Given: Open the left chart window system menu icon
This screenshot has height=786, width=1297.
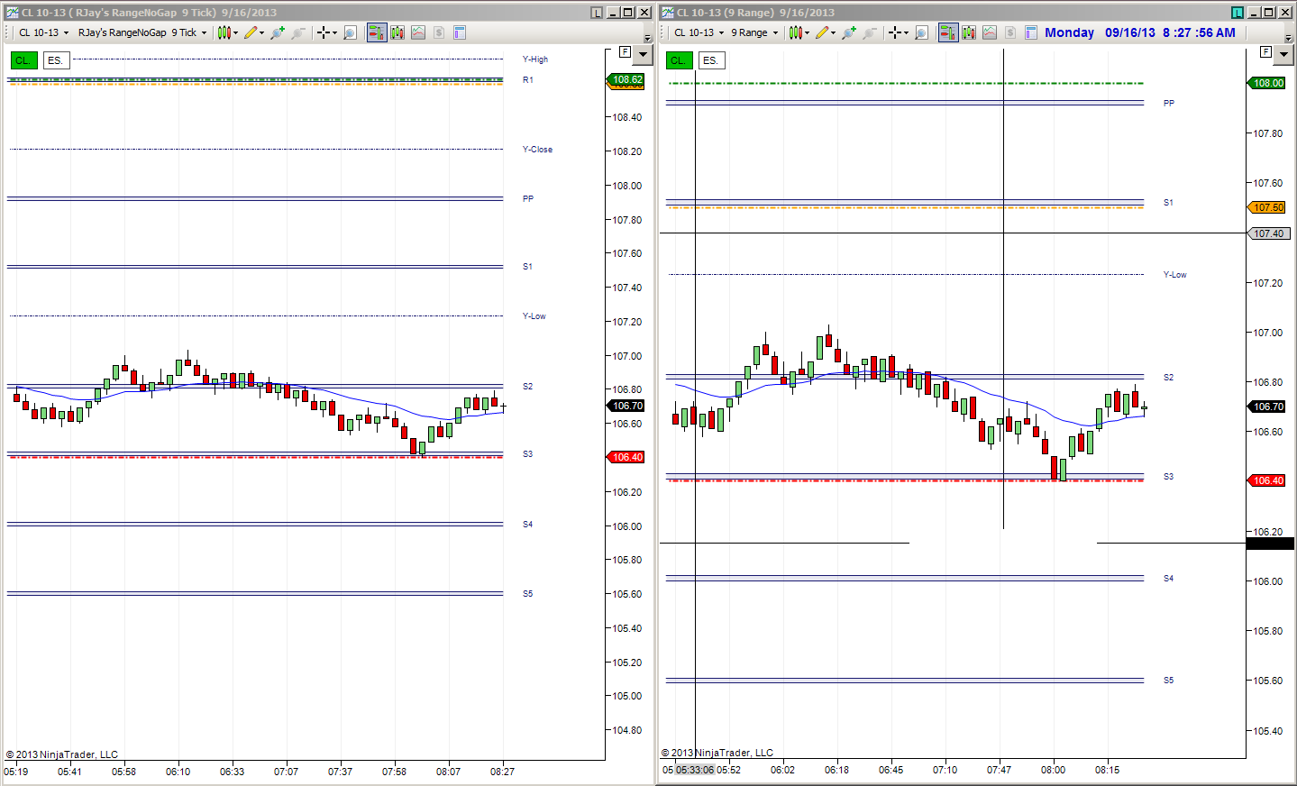Looking at the screenshot, I should click(x=12, y=13).
